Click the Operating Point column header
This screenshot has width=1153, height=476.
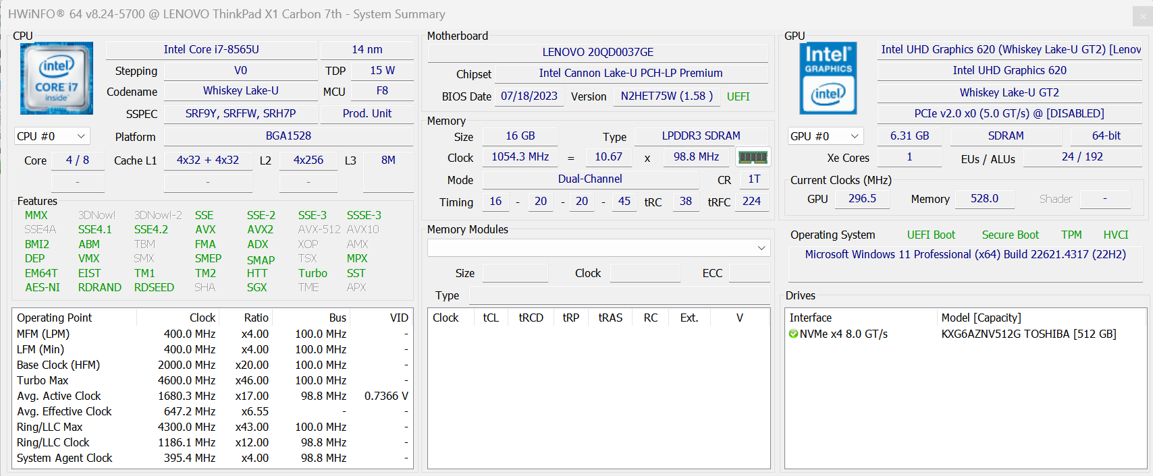(74, 318)
